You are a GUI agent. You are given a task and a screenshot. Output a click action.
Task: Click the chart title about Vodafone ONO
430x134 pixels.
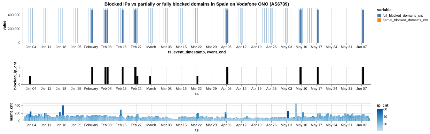pos(196,4)
